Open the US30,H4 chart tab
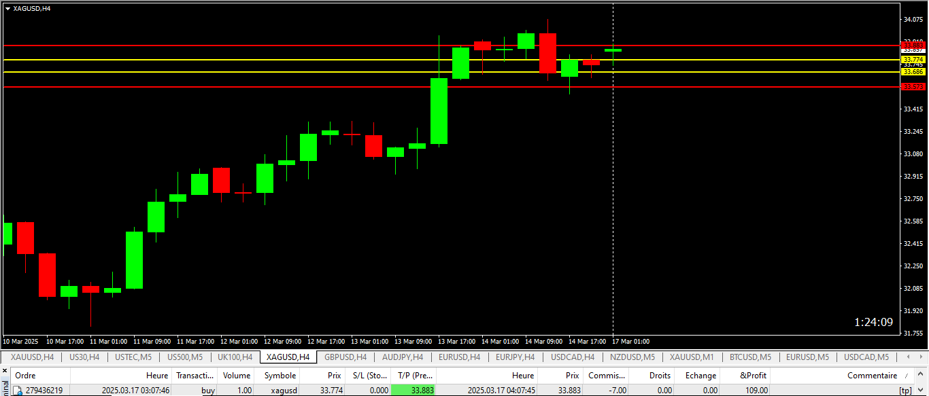Viewport: 929px width, 396px height. click(x=84, y=357)
